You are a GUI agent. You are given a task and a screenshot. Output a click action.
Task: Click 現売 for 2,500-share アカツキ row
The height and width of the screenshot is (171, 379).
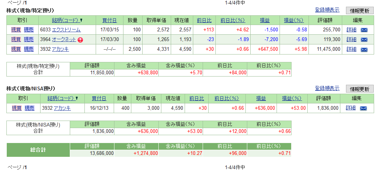point(29,49)
